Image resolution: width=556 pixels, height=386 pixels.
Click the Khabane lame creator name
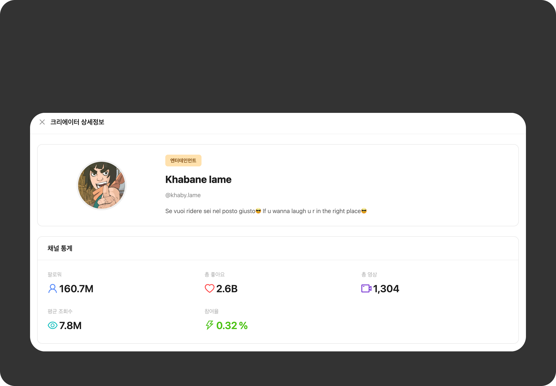click(x=198, y=180)
